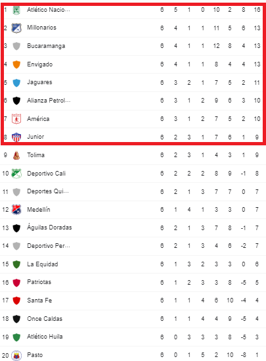Screen dimensions: 266x361
Task: Select the Tolima team crest icon
Action: point(16,155)
